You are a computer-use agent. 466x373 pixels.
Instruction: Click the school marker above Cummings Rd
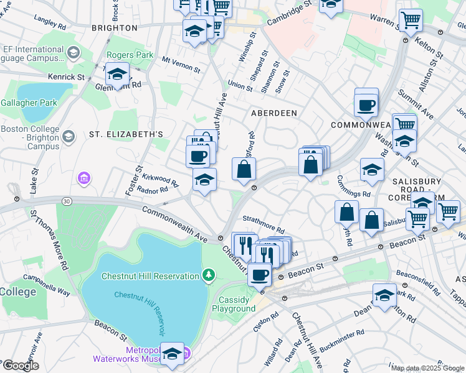[372, 169]
